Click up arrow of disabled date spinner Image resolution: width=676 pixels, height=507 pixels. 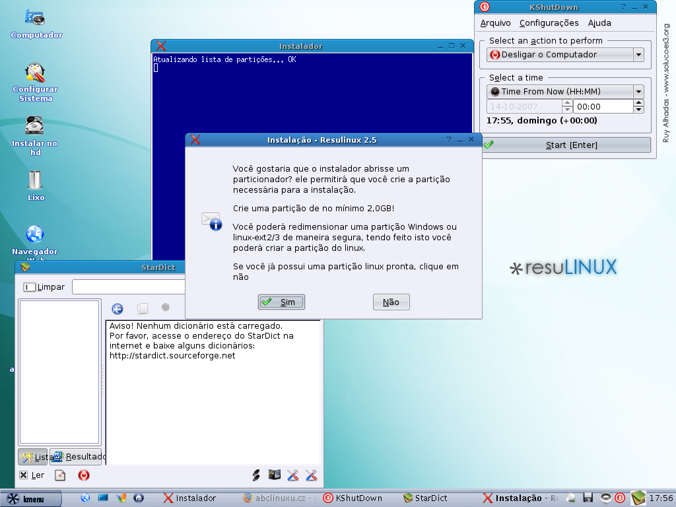point(567,102)
